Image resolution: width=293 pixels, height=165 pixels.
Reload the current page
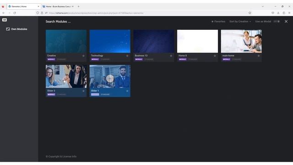coord(15,13)
